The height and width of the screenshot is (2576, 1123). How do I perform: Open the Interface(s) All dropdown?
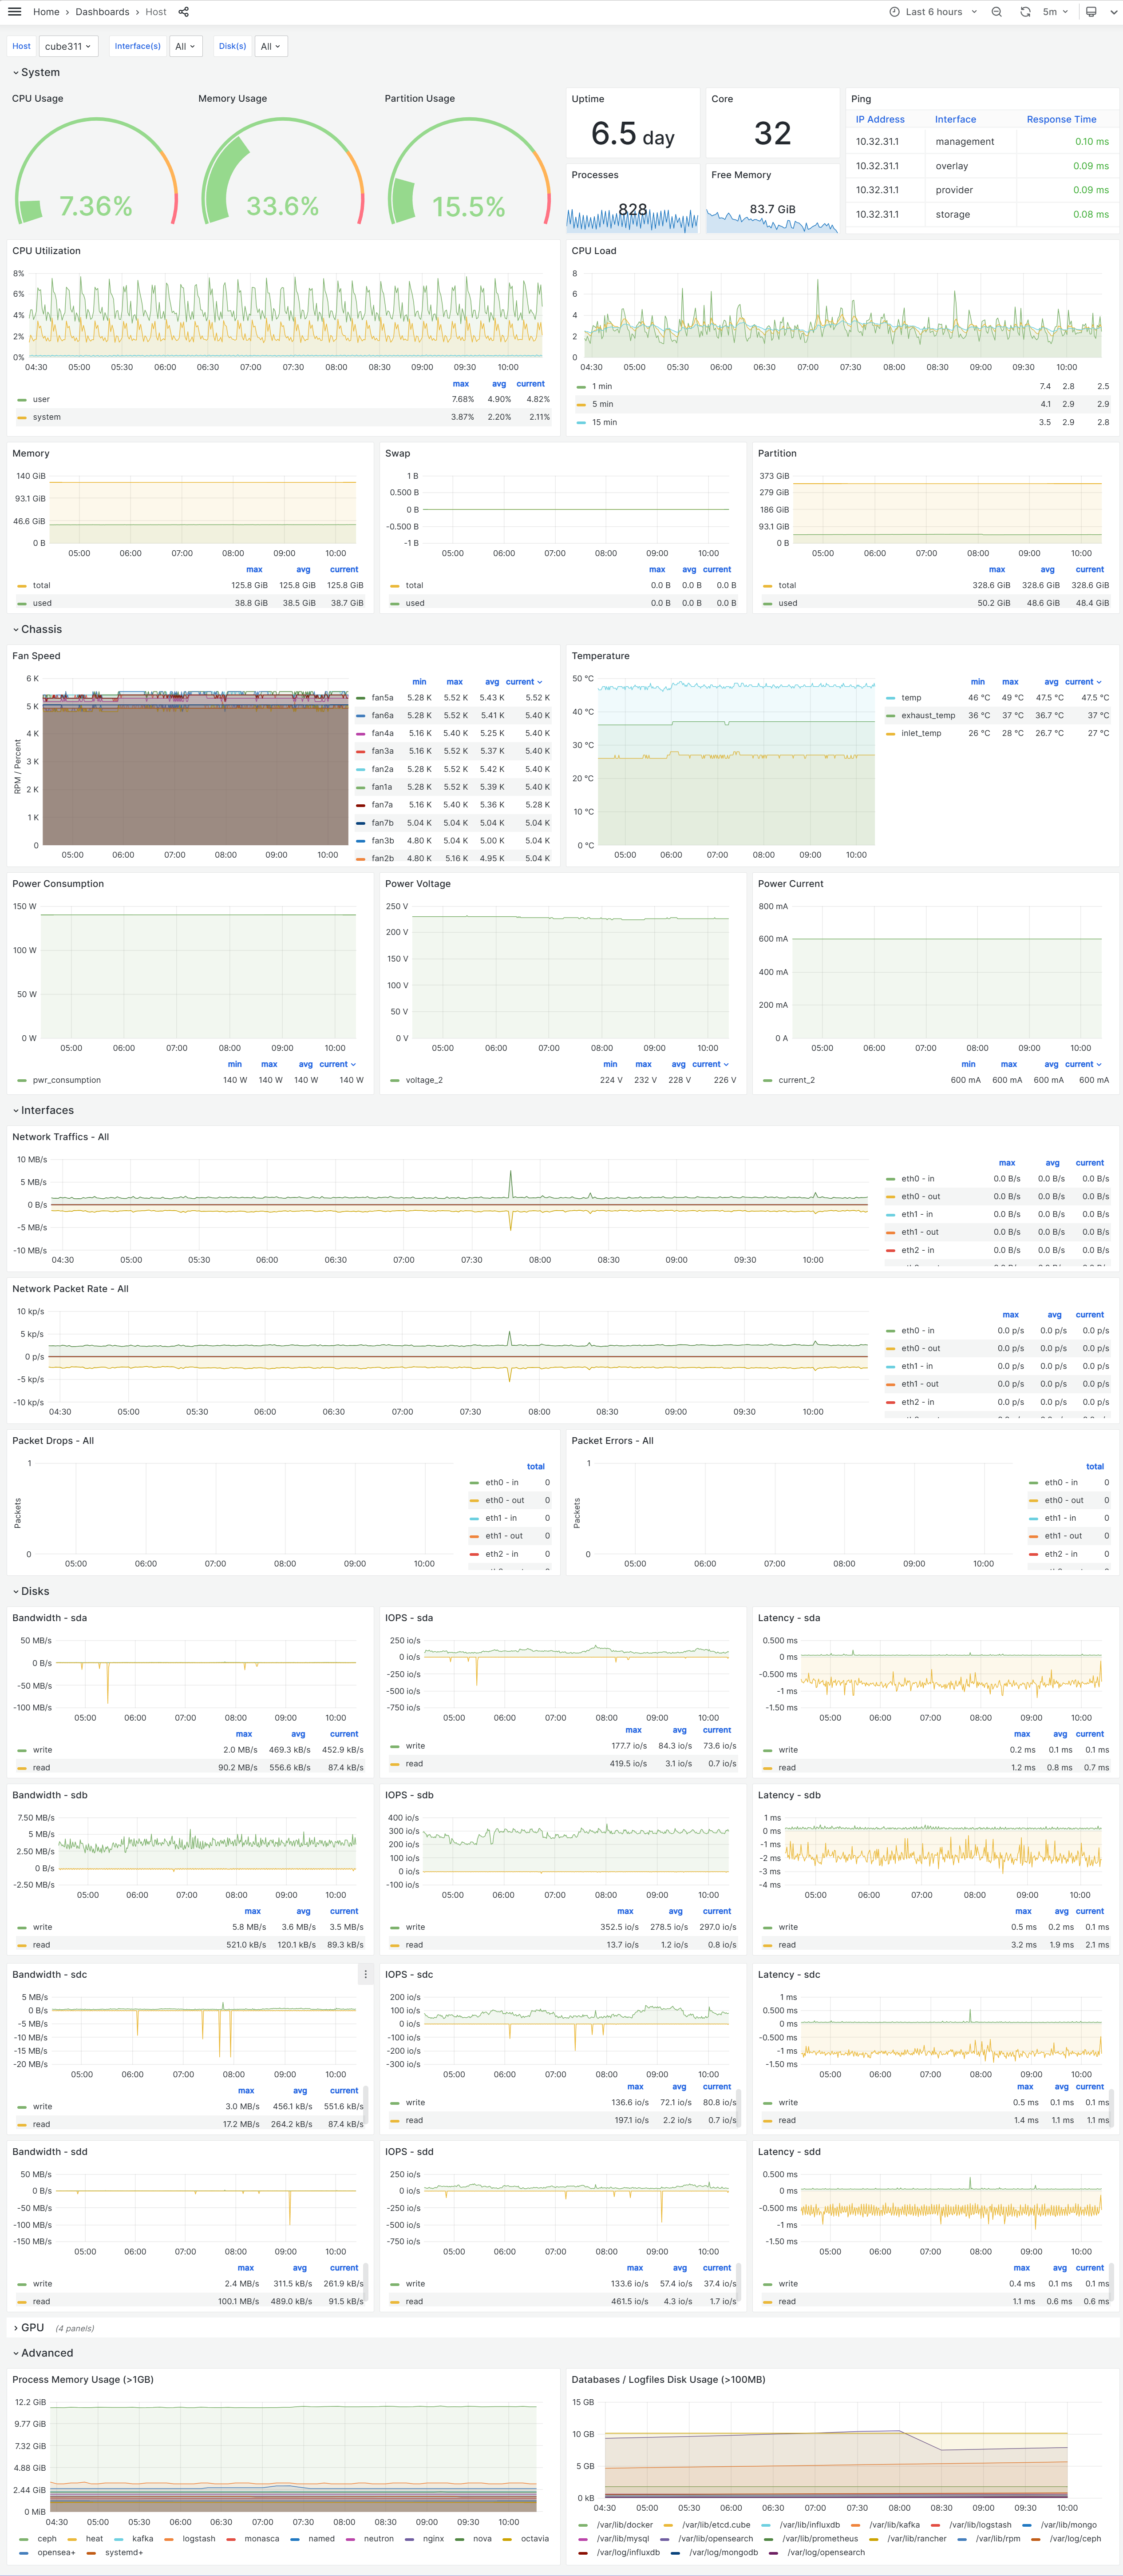click(x=186, y=46)
